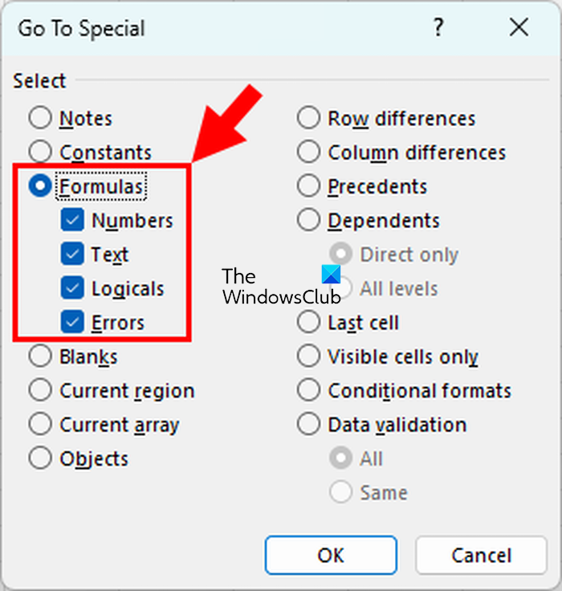Select the Data validation option
Screen dimensions: 562x591
point(309,425)
